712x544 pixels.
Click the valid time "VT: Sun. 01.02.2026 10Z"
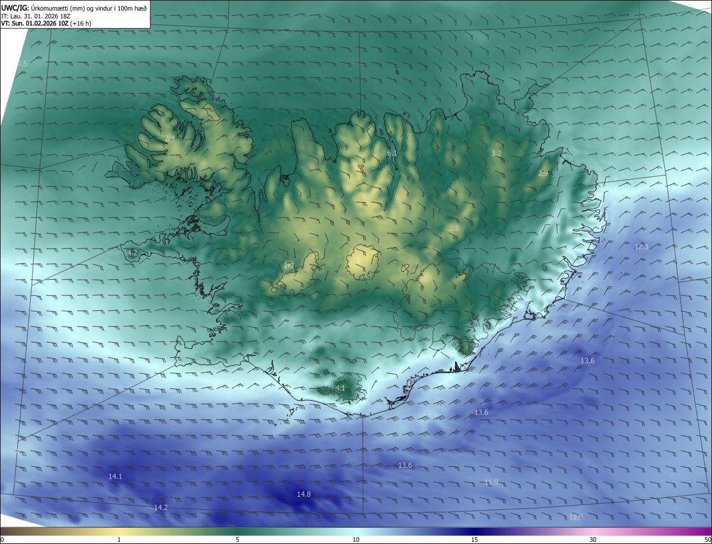35,23
